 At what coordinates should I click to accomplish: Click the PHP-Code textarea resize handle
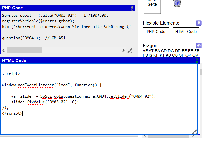129,50
